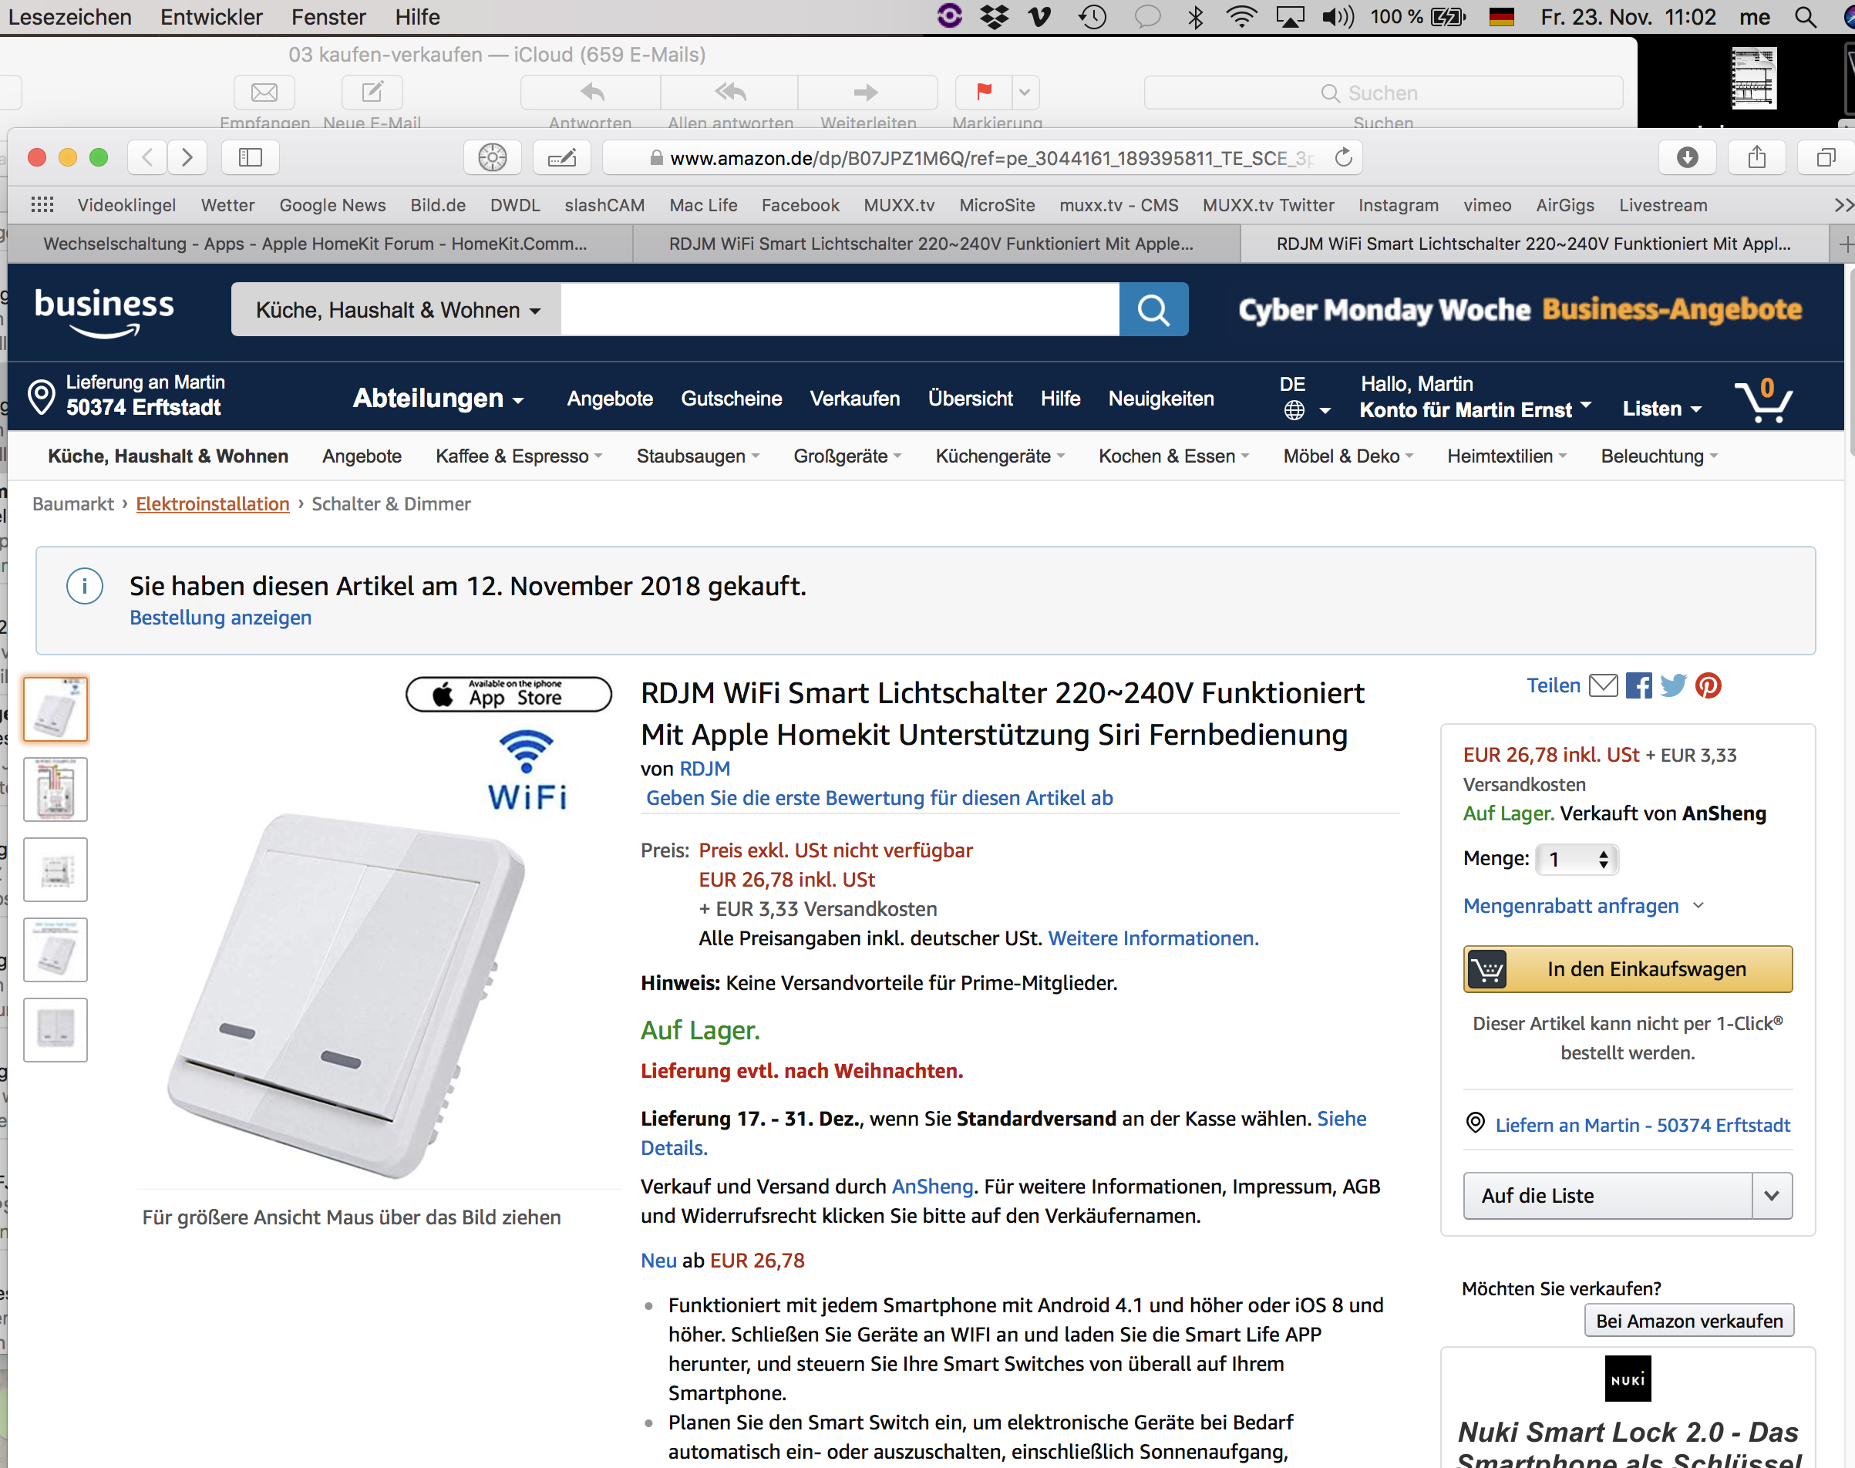Open the Auf die Liste dropdown arrow
Image resolution: width=1855 pixels, height=1468 pixels.
(x=1772, y=1196)
